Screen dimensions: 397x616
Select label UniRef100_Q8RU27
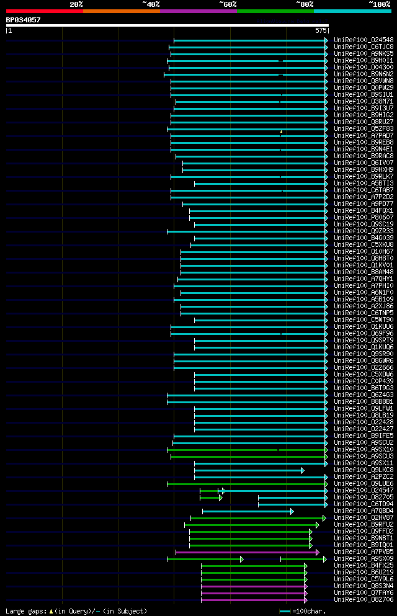pos(364,122)
